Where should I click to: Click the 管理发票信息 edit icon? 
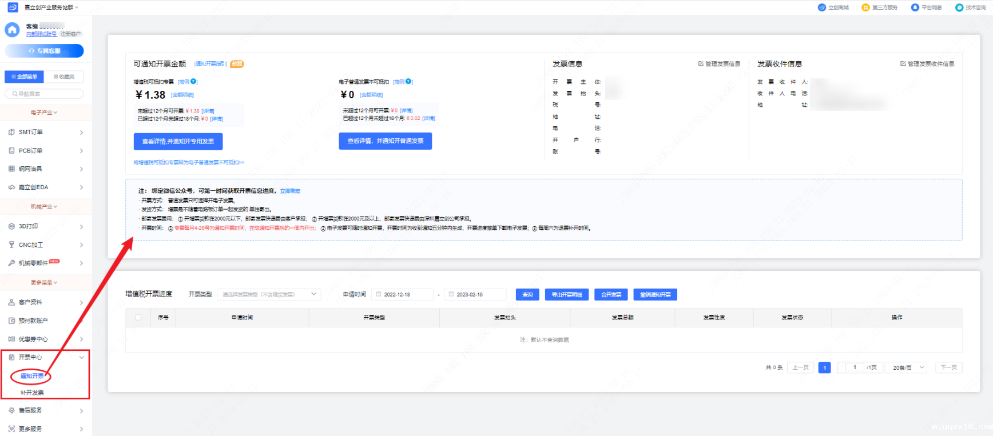pyautogui.click(x=701, y=64)
